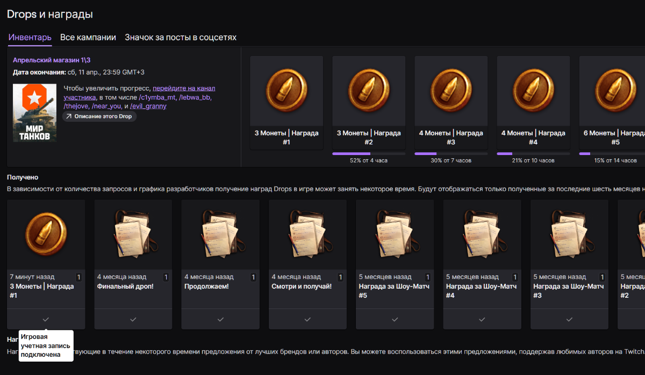Click the checkmark under Финальный дроп! reward
This screenshot has width=645, height=375.
(x=133, y=319)
